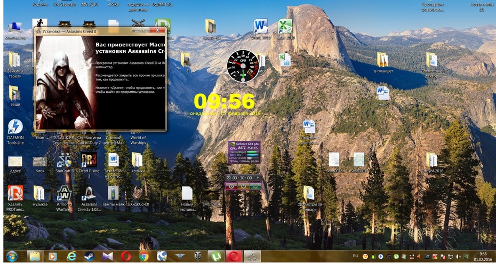The width and height of the screenshot is (496, 279).
Task: Select Удалить PROТанк desktop shortcut
Action: pos(15,198)
